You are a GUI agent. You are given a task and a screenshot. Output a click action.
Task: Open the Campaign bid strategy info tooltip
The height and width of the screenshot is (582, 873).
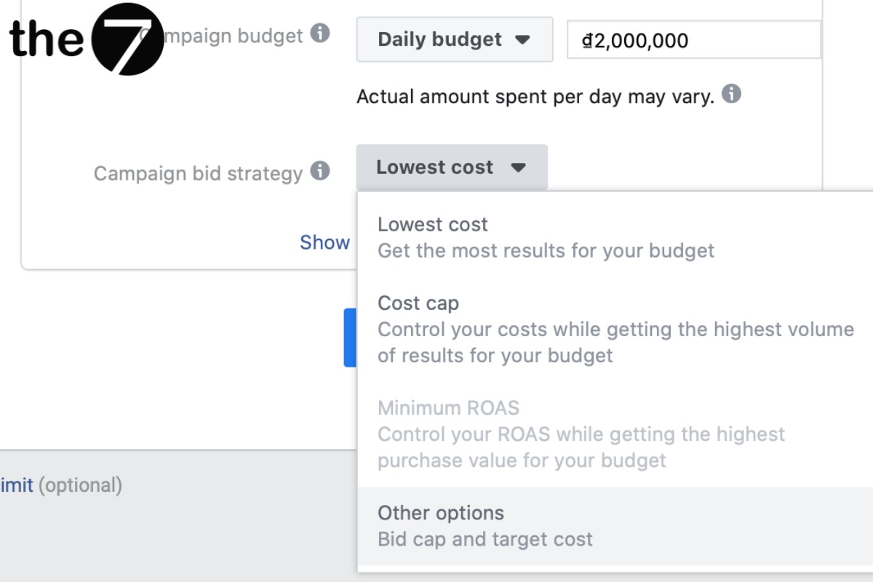pyautogui.click(x=320, y=172)
